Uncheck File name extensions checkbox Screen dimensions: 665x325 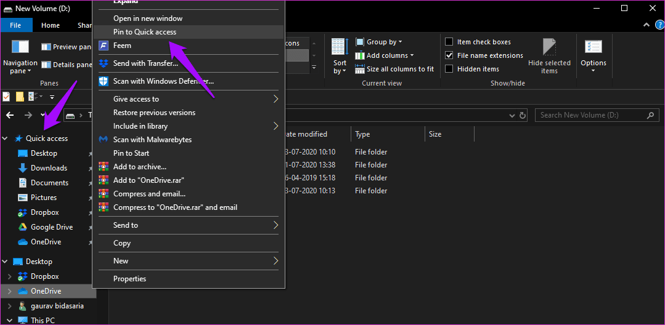coord(449,55)
